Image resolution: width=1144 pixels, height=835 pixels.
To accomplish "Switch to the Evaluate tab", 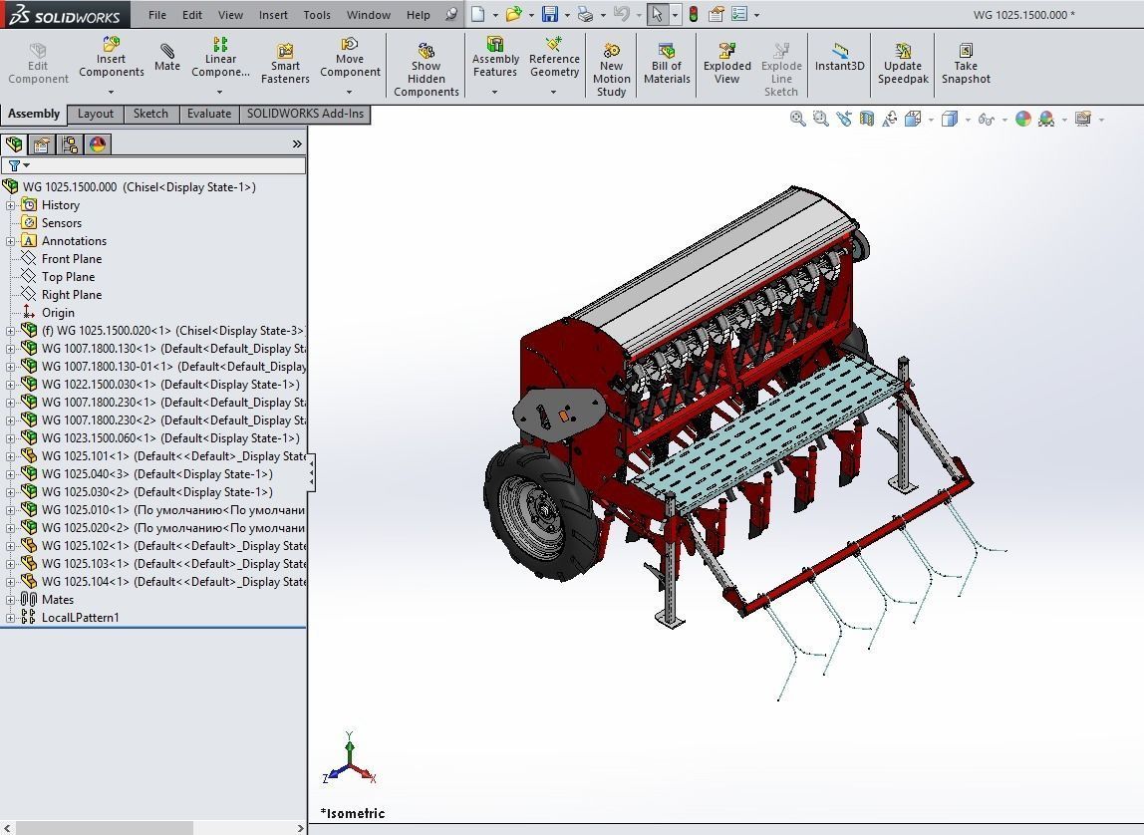I will tap(209, 114).
